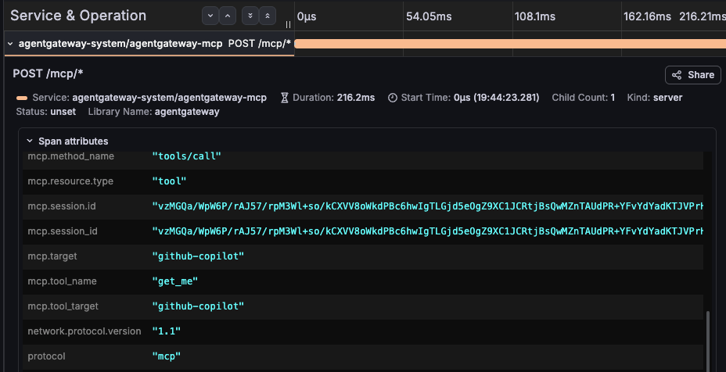The height and width of the screenshot is (372, 726).
Task: Click the "tools/call" value of mcp.method_name
Action: [187, 156]
